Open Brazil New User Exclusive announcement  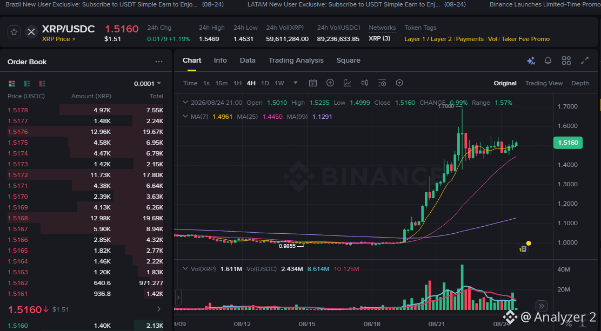click(x=115, y=5)
